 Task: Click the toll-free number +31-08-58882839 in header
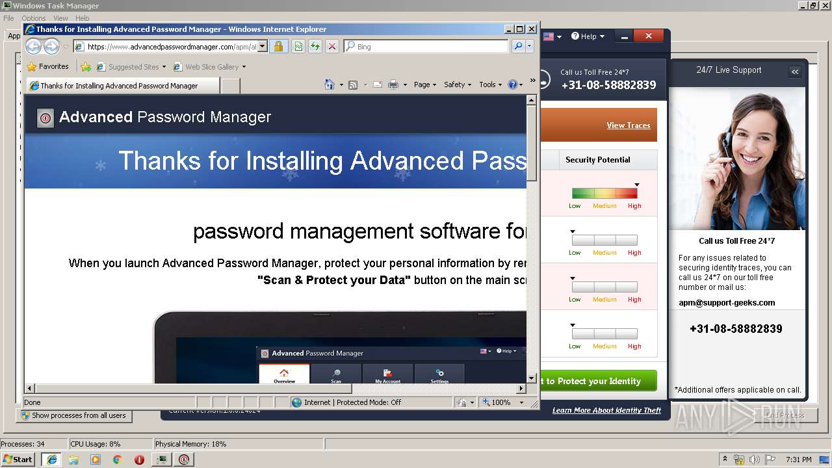point(608,85)
